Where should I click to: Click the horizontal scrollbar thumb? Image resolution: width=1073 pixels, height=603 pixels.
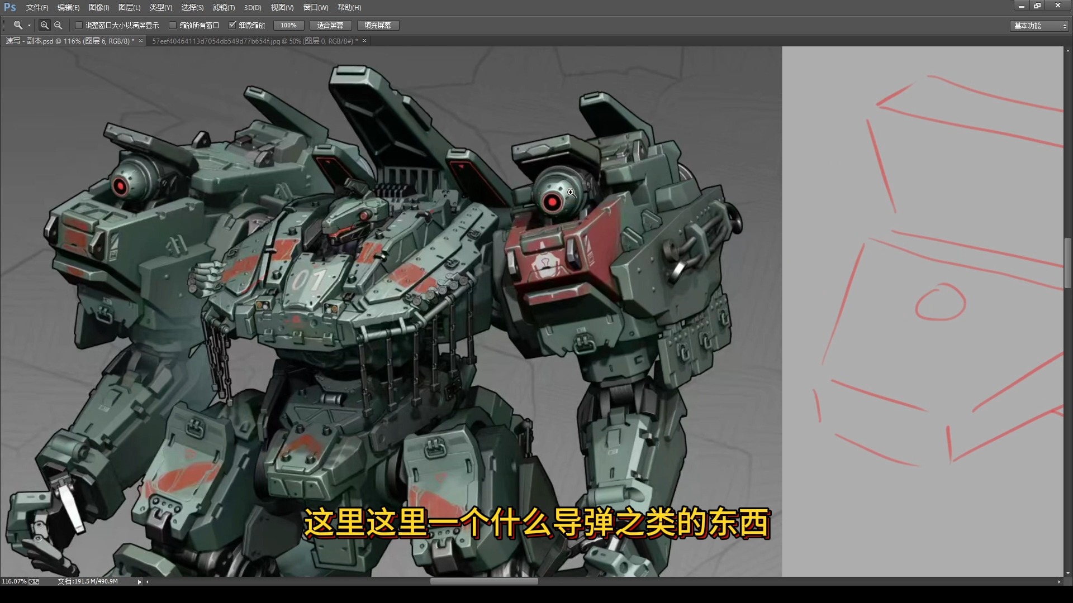(x=484, y=581)
